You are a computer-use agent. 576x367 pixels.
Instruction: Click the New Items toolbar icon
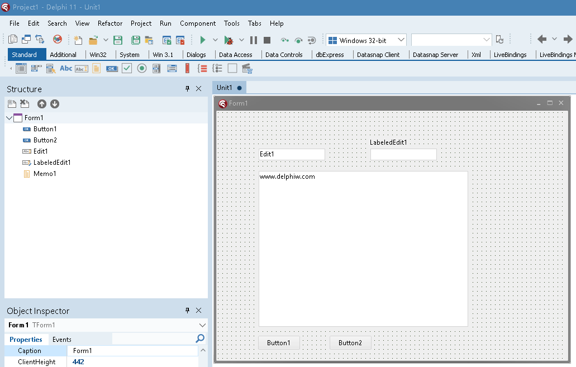[78, 40]
